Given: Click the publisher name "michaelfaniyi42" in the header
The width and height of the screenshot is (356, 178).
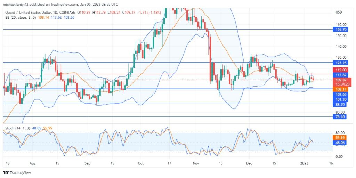Looking at the screenshot, I should [x=15, y=4].
